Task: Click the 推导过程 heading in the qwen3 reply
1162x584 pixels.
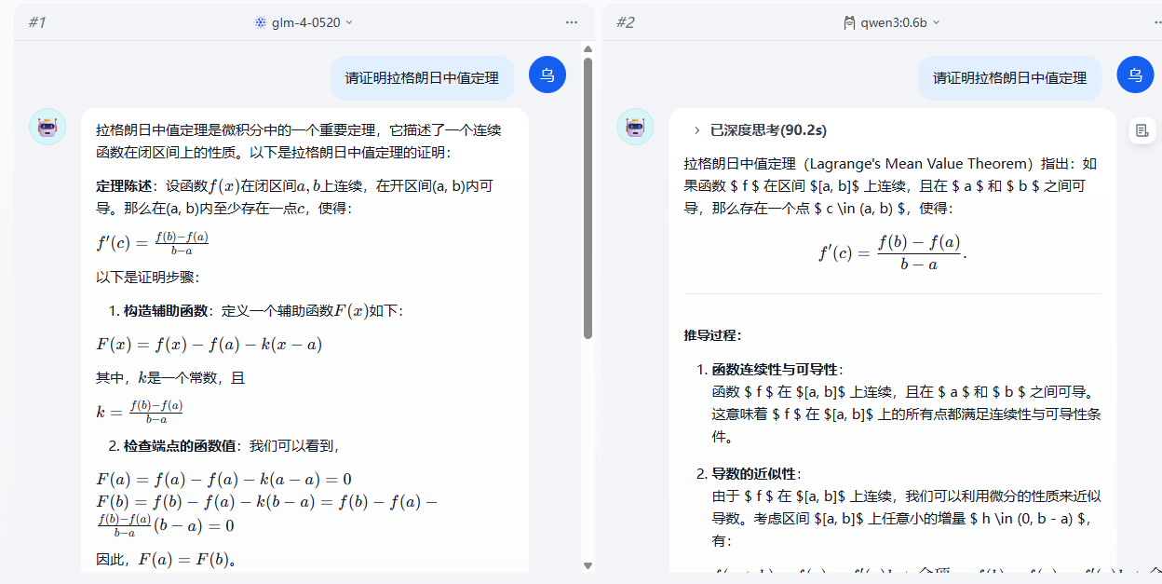Action: pos(712,335)
